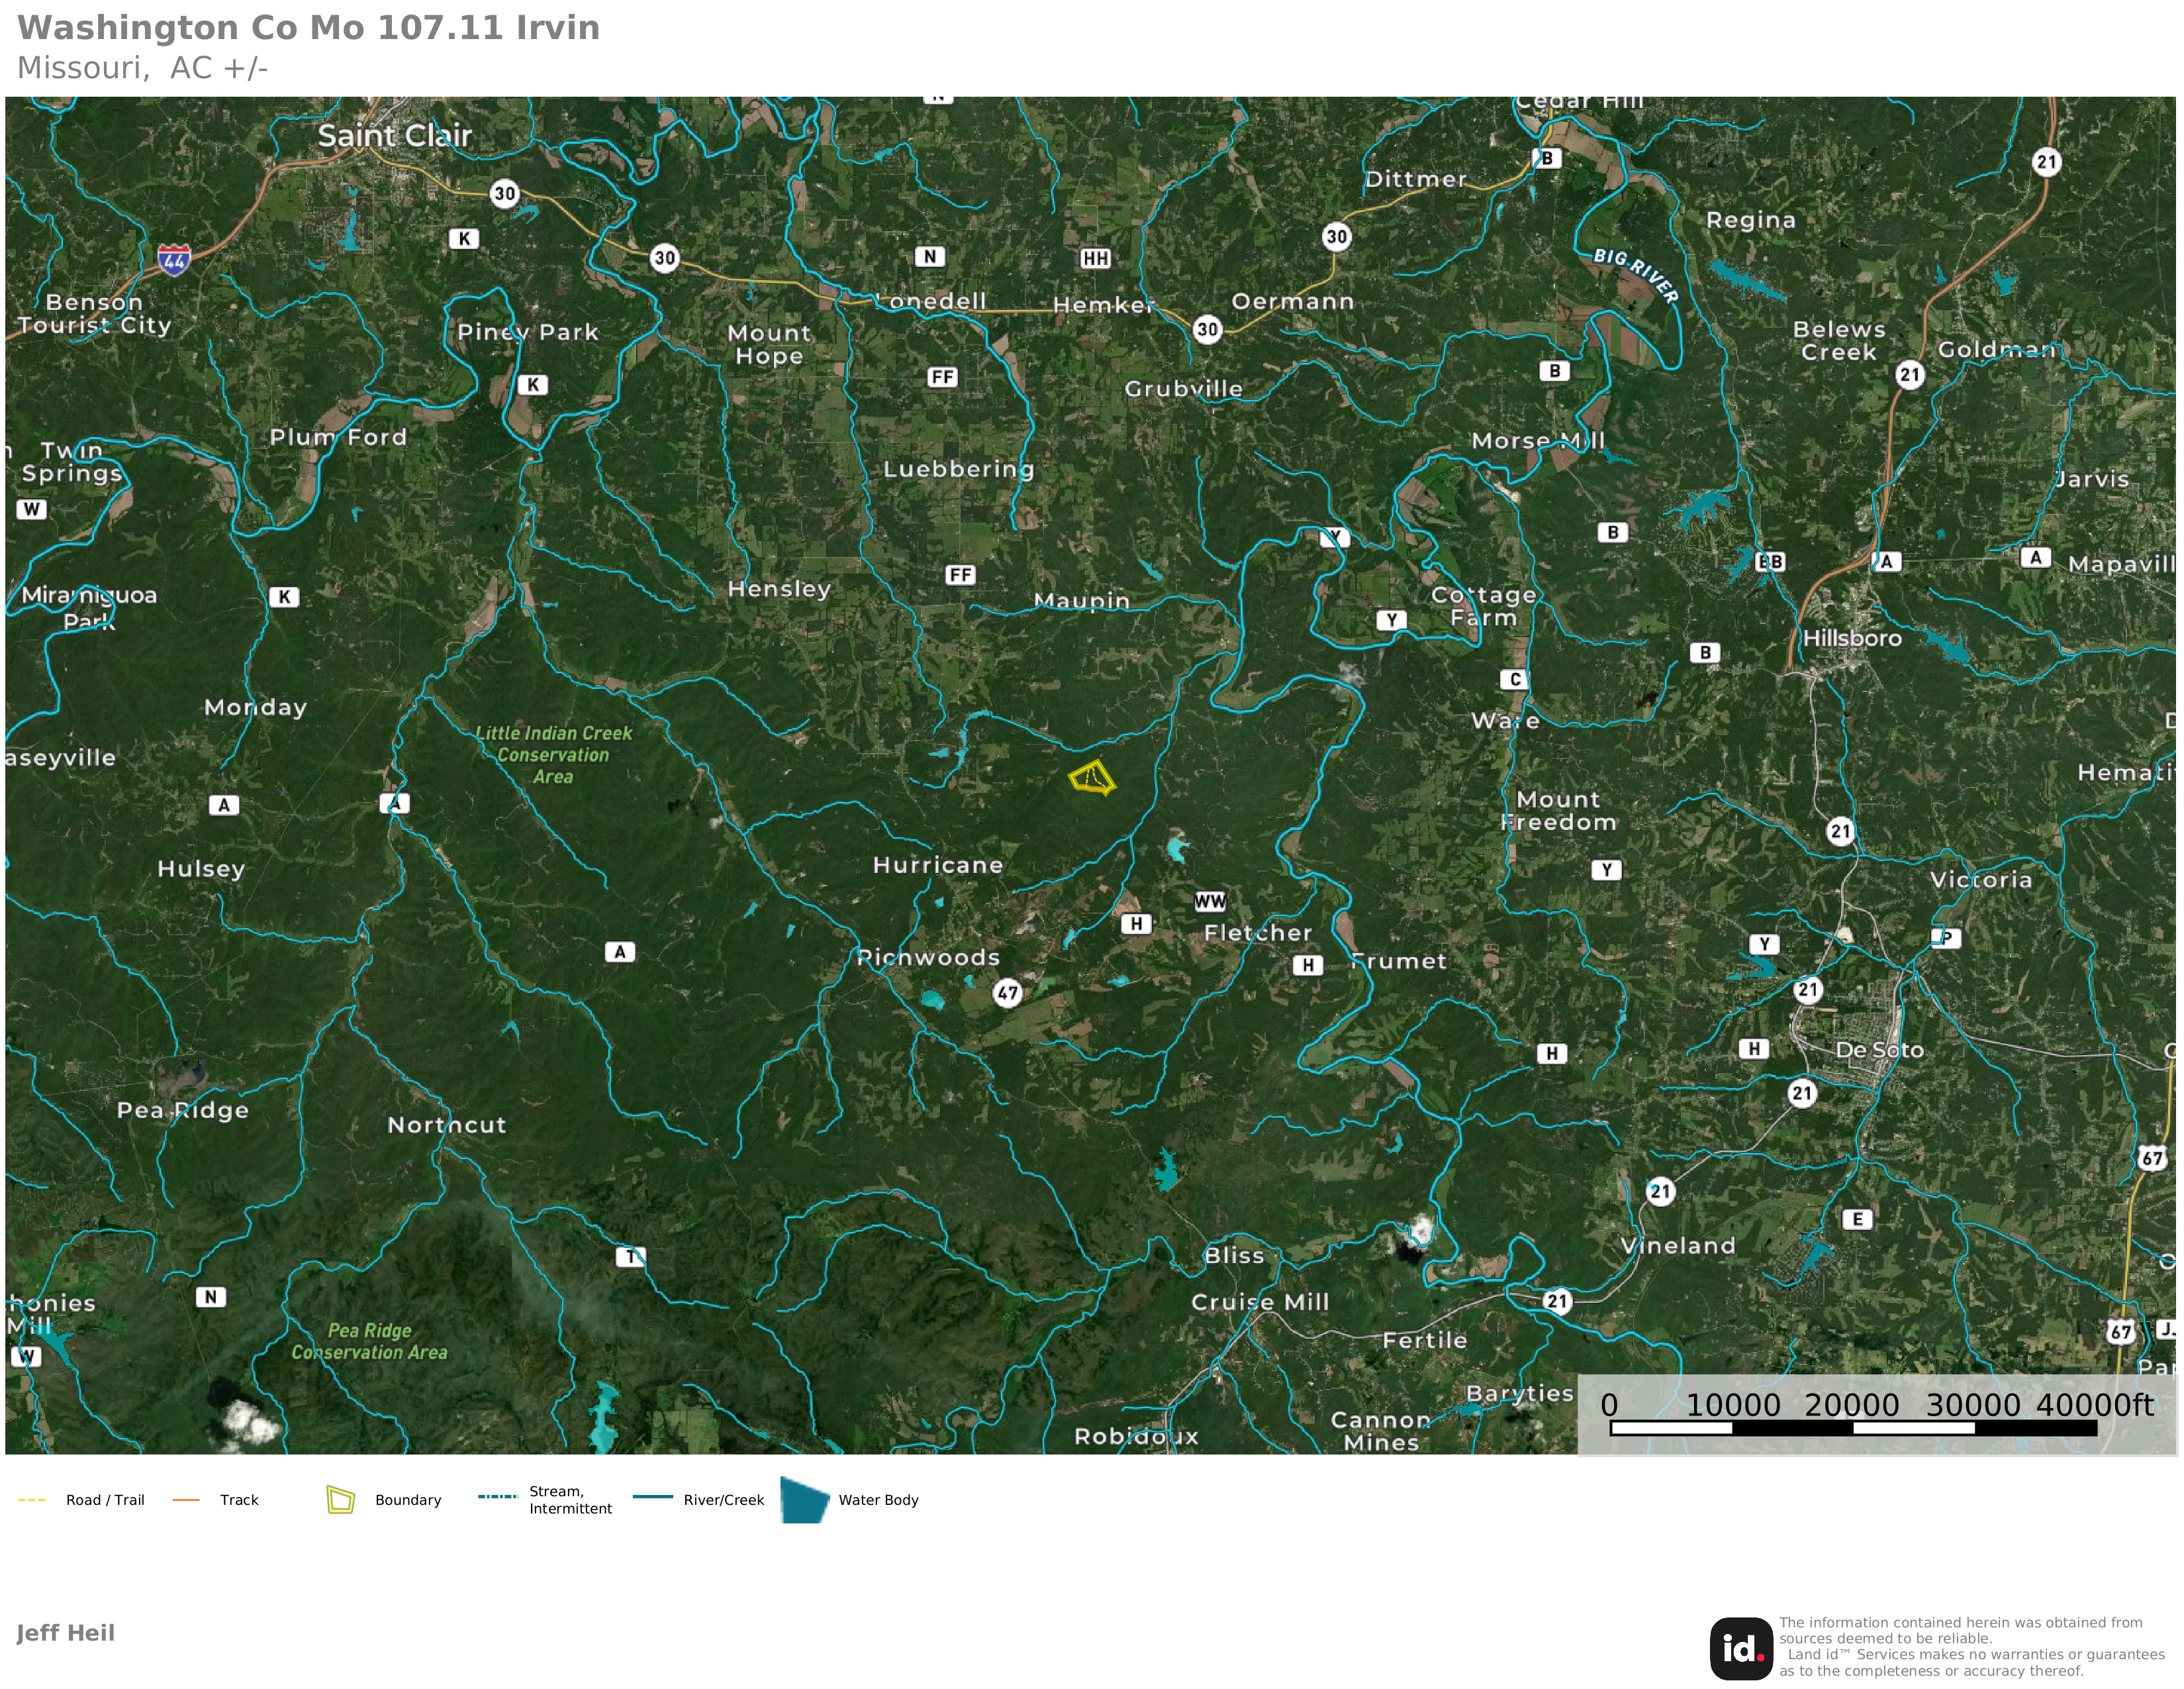Click the map title Washington Co Mo
This screenshot has height=1689, width=2184.
click(x=308, y=28)
